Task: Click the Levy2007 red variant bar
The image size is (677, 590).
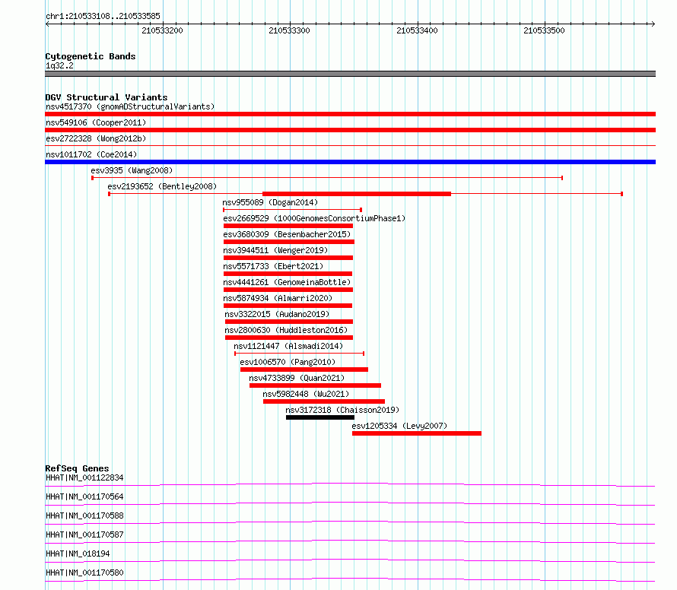Action: (417, 433)
